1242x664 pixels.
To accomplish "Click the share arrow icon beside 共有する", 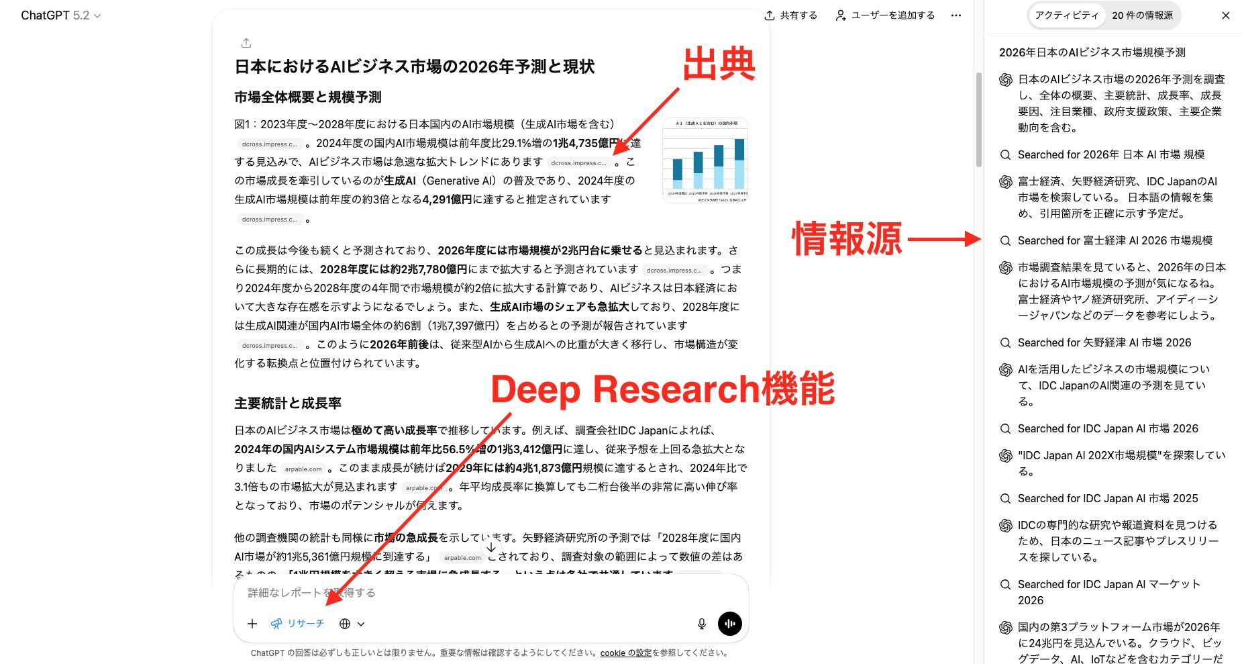I will [x=770, y=15].
